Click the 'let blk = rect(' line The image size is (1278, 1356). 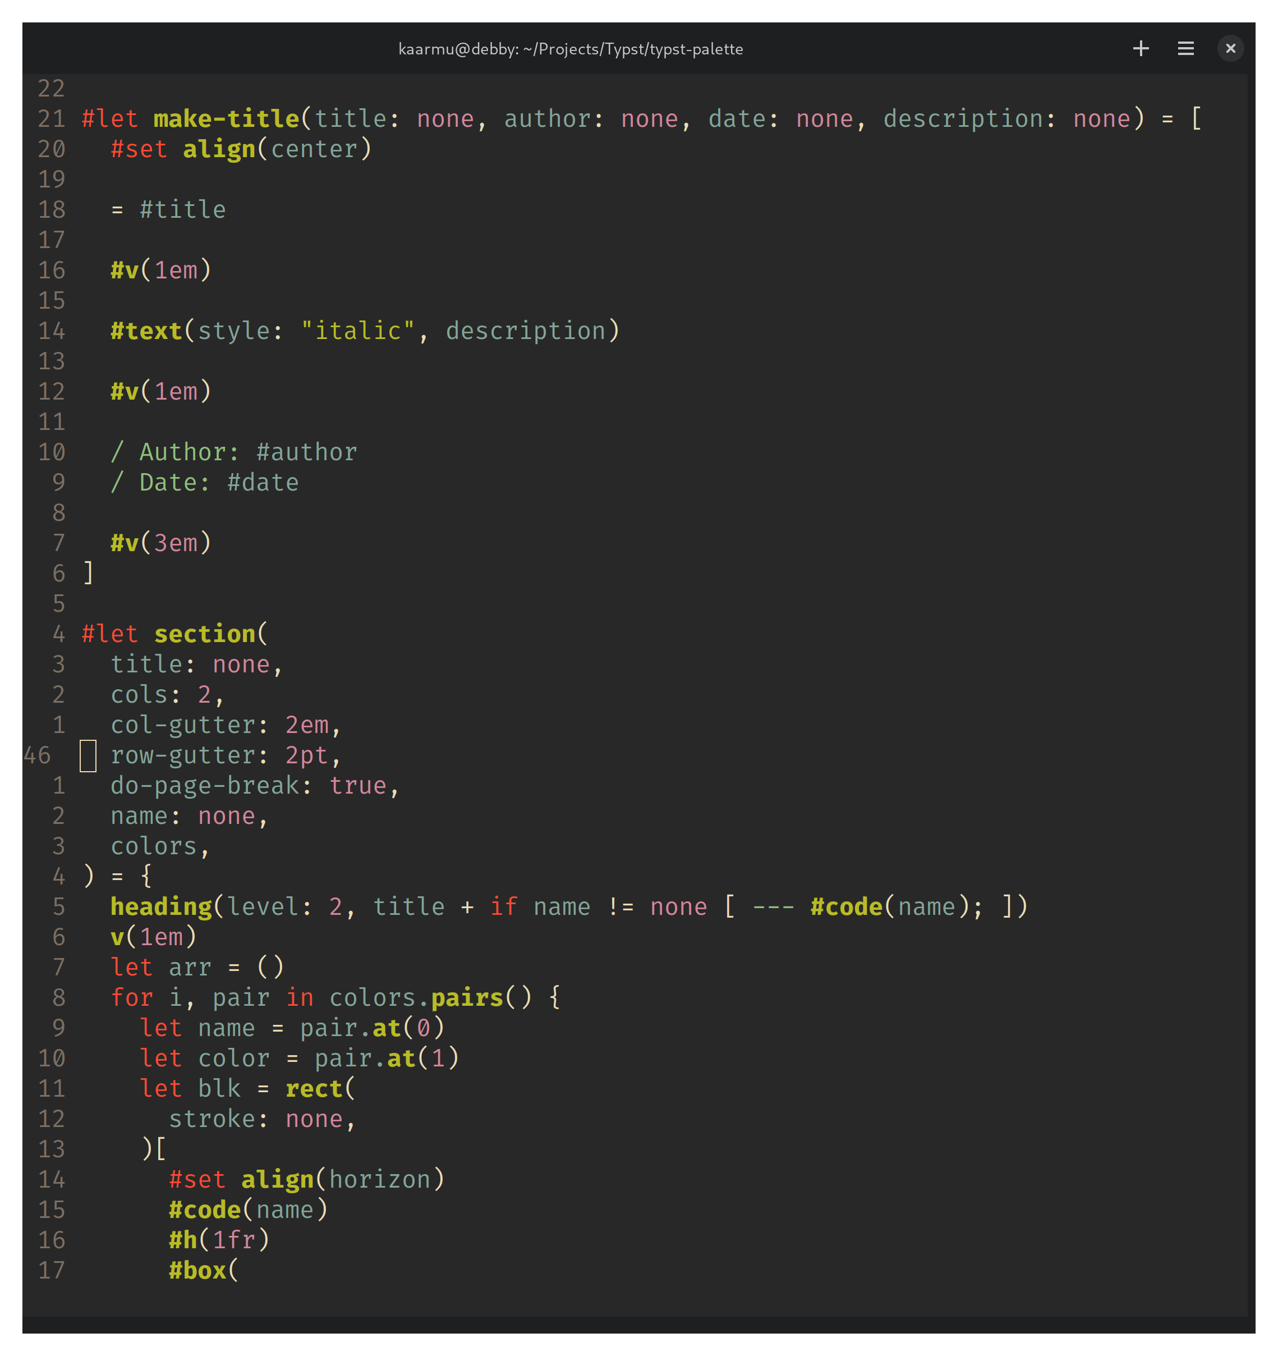[247, 1089]
